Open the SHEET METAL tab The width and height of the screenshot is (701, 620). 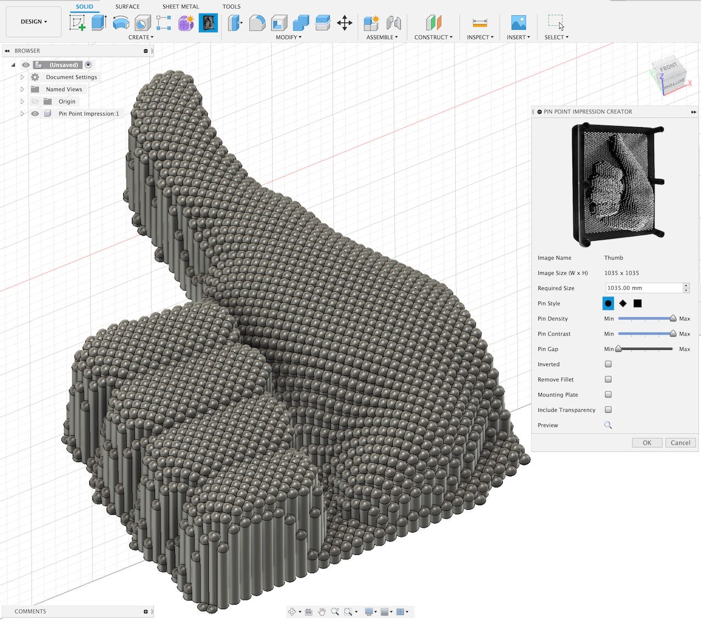[x=181, y=7]
